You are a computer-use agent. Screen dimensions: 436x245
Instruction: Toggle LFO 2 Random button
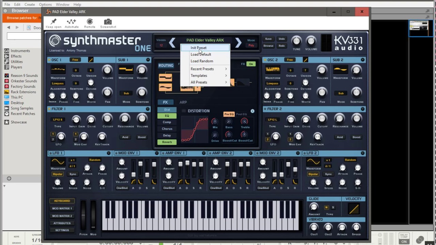[x=350, y=160]
